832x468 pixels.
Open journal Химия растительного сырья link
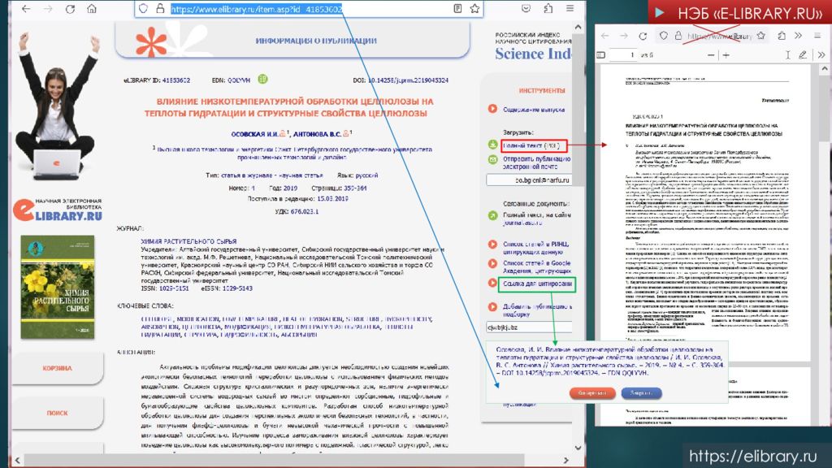click(x=188, y=241)
